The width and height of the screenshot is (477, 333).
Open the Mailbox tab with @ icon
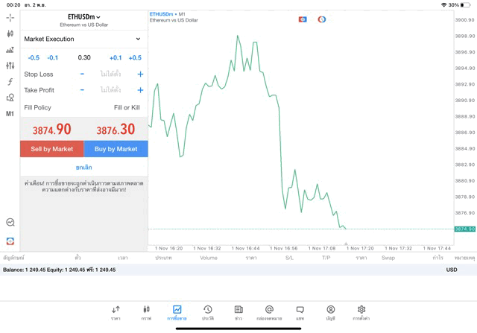269,313
